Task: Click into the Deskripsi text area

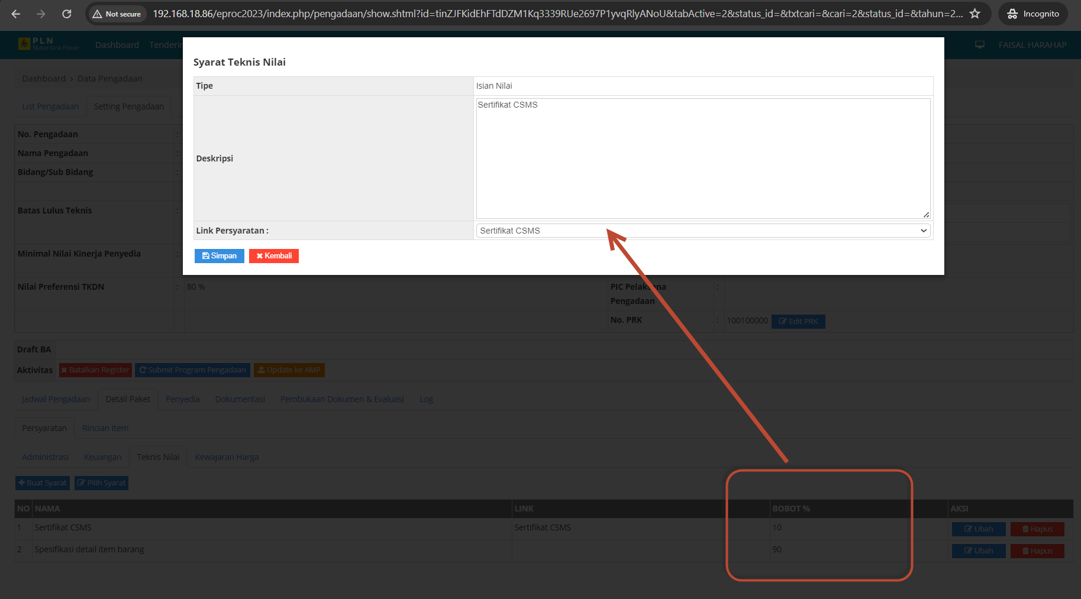Action: coord(703,158)
